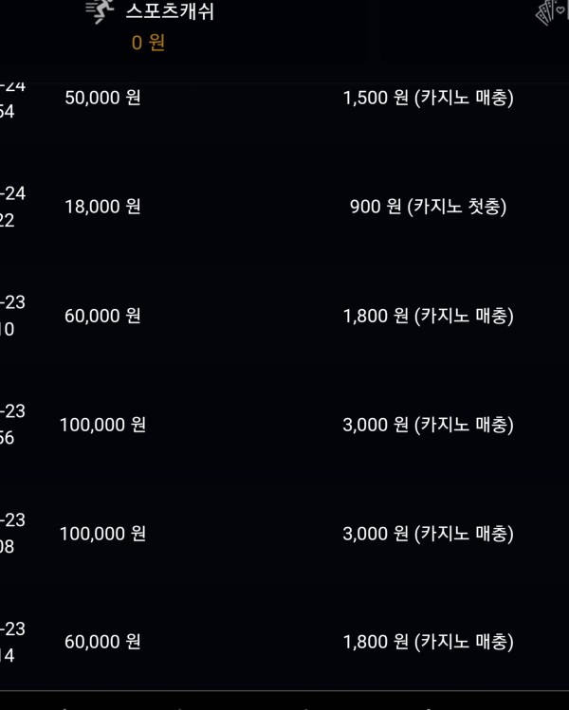569x710 pixels.
Task: Select the 50,000 원 deposit amount
Action: pos(102,98)
